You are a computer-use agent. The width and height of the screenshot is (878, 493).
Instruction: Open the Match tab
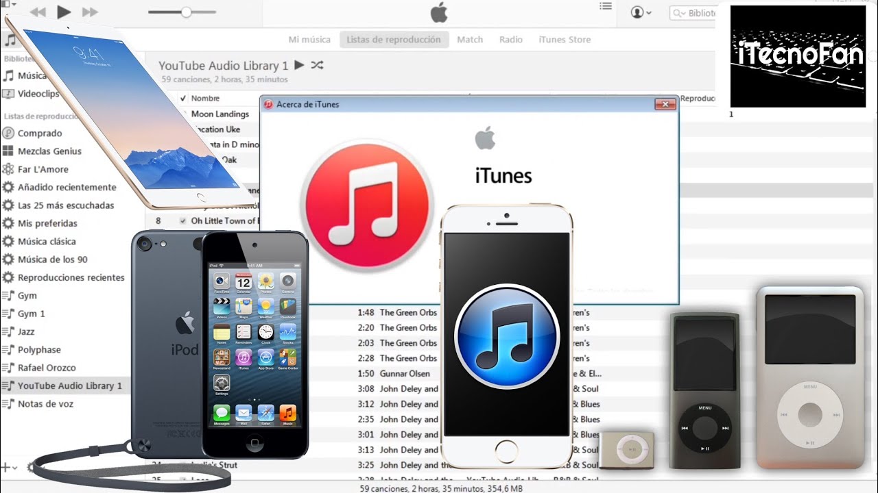tap(470, 40)
